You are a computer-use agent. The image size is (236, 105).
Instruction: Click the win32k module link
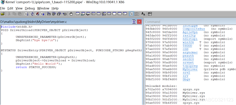point(188,42)
